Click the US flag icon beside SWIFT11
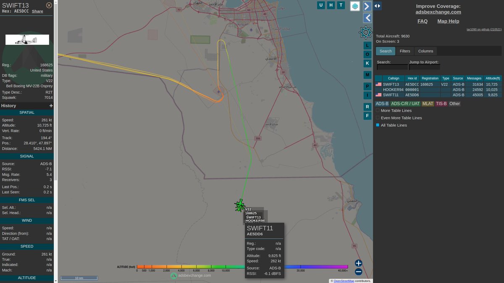This screenshot has width=504, height=283. point(378,95)
